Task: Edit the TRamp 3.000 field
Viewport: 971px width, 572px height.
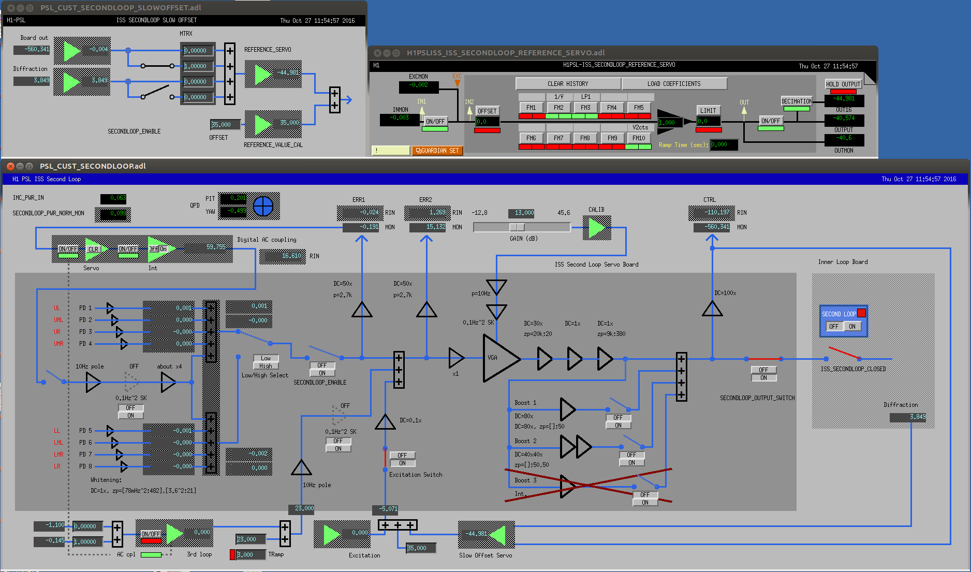Action: coord(251,555)
